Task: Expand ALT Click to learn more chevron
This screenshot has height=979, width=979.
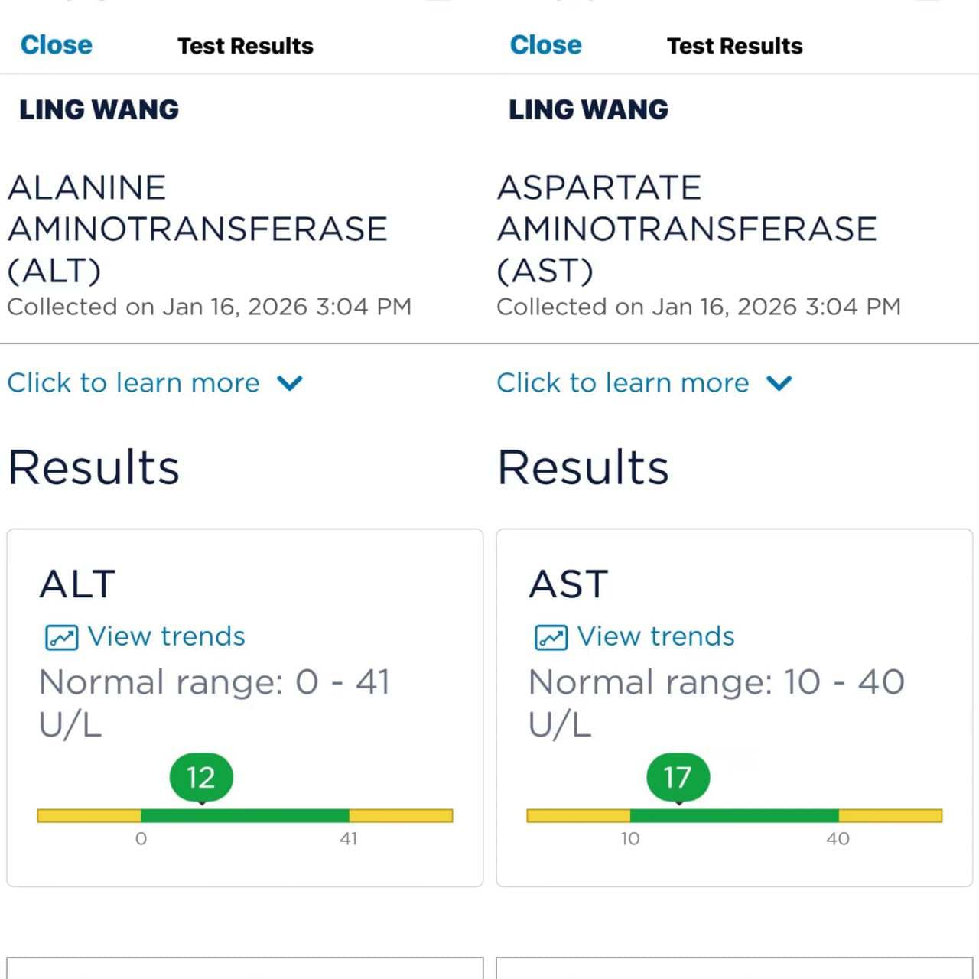Action: [290, 382]
